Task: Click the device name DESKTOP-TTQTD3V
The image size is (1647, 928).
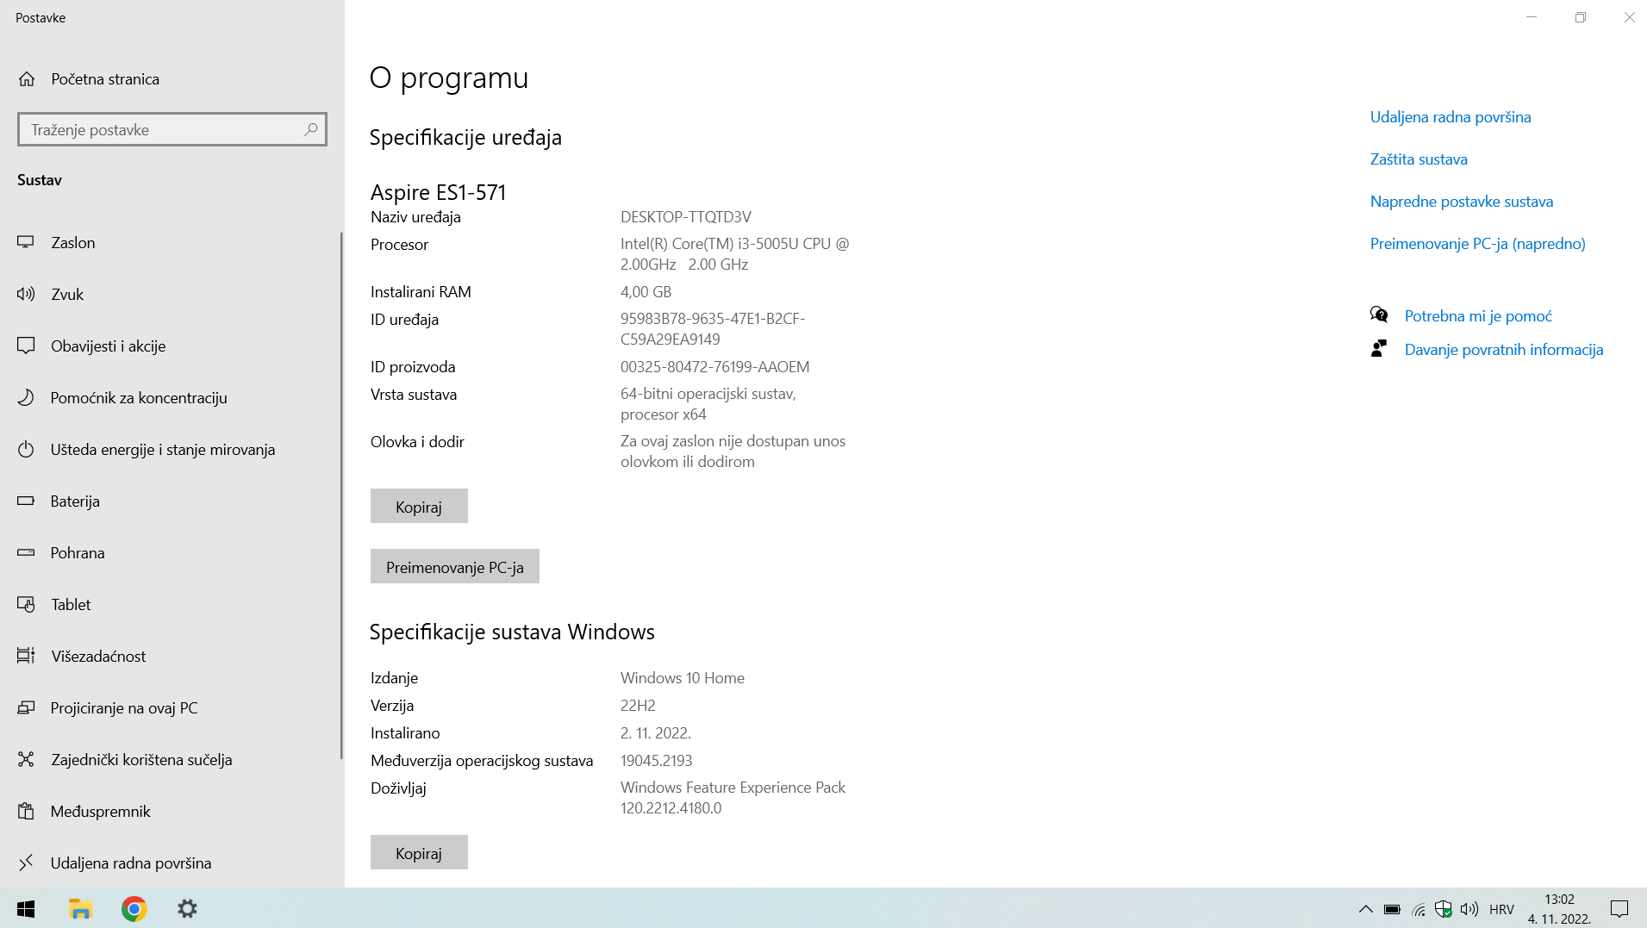Action: point(686,217)
